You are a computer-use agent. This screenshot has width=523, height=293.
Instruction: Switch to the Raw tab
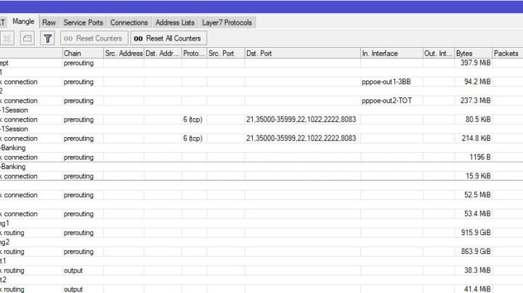click(49, 22)
